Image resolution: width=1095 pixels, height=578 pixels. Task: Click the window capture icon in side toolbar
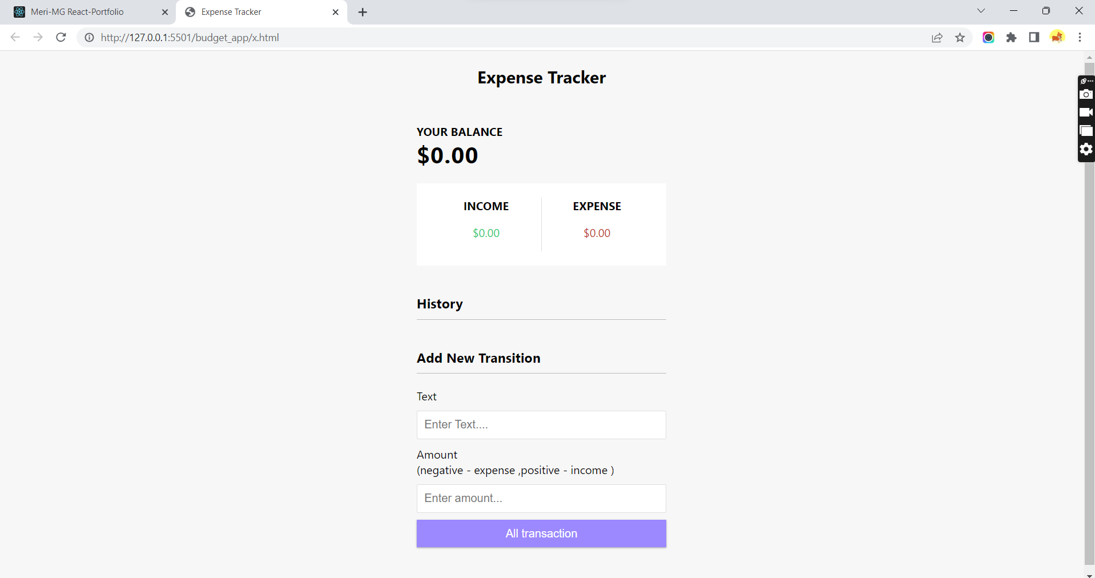[1086, 131]
